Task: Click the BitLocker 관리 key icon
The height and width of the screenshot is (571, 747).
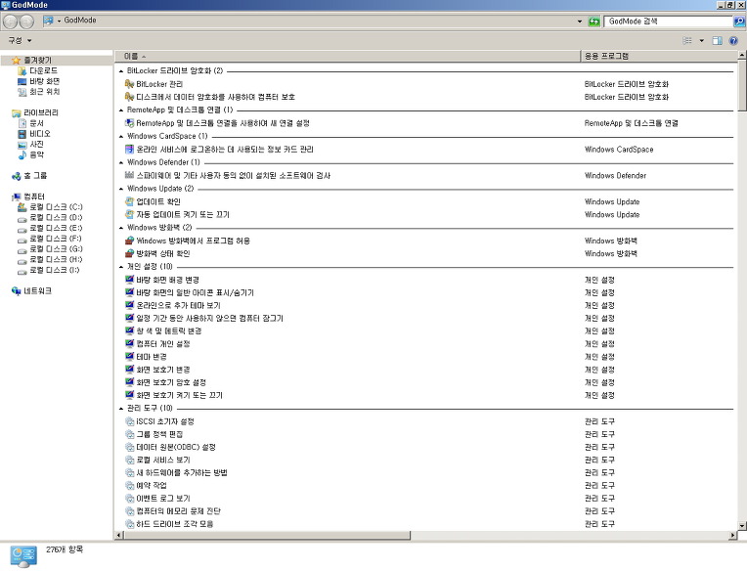Action: 129,84
